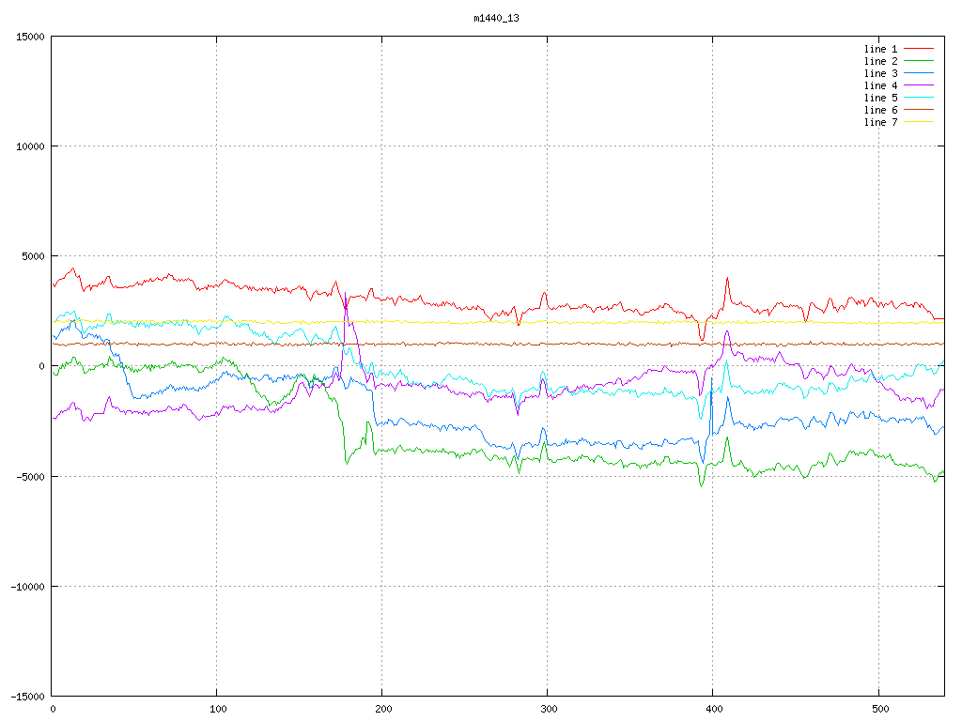Click the 400 tick label on the x-axis
The image size is (962, 721).
(712, 710)
